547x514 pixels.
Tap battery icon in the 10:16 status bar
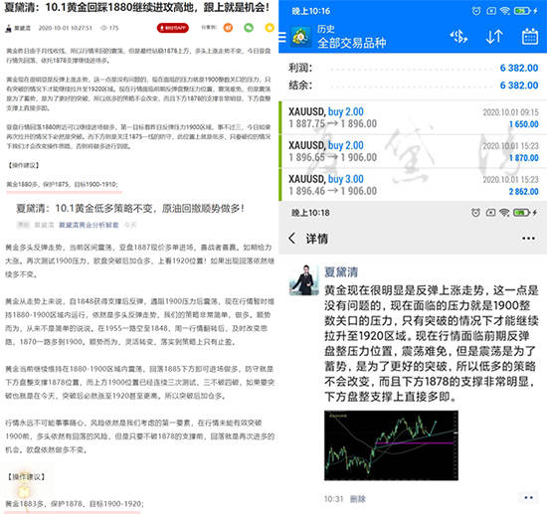pyautogui.click(x=522, y=11)
